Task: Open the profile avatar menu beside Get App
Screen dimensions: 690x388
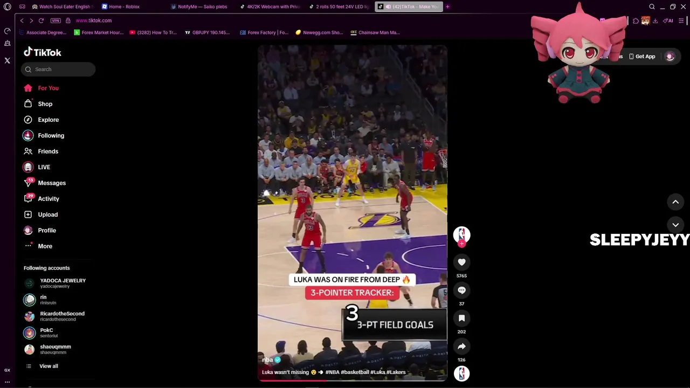Action: pos(670,57)
